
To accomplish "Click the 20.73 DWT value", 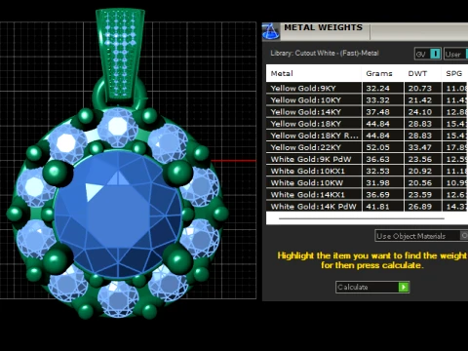I will coord(420,89).
